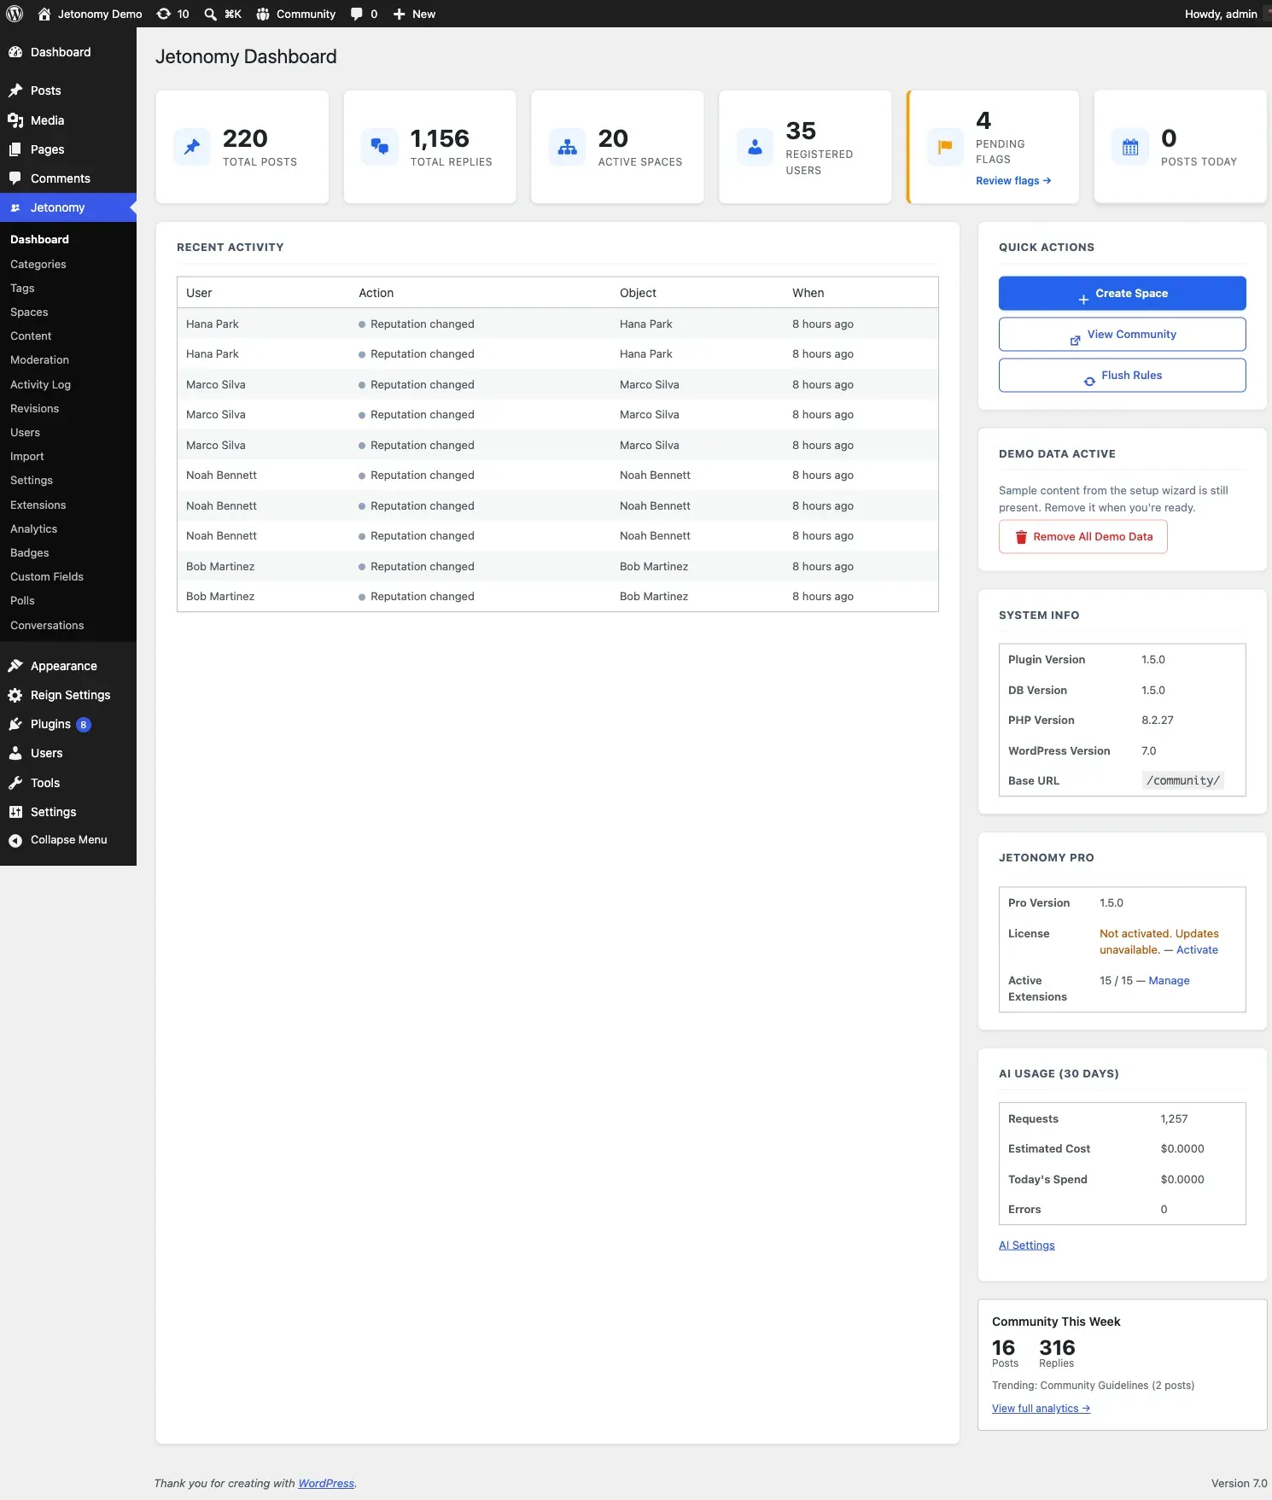Open the comments bubble icon showing 0
The width and height of the screenshot is (1272, 1500).
[x=357, y=14]
